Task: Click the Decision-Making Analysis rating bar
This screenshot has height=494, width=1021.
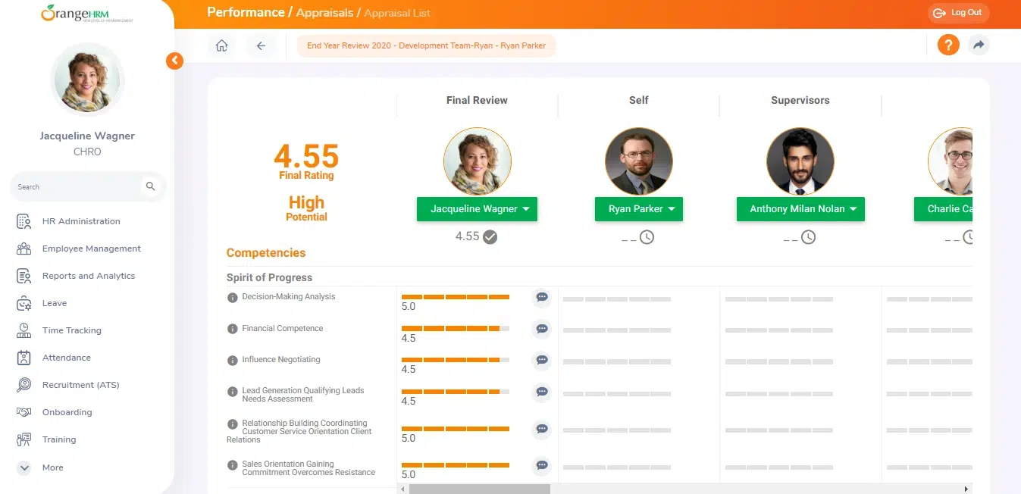Action: pos(455,296)
